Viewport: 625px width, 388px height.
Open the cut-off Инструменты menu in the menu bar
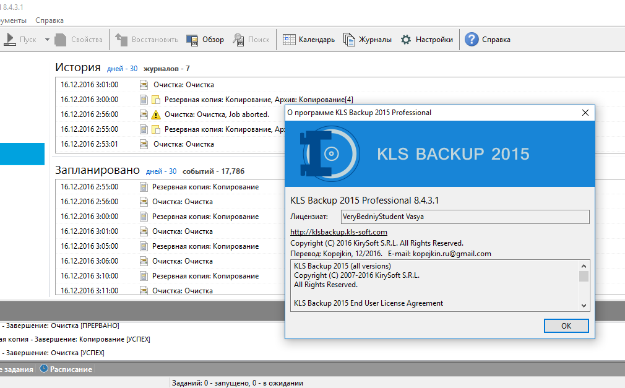[x=13, y=20]
